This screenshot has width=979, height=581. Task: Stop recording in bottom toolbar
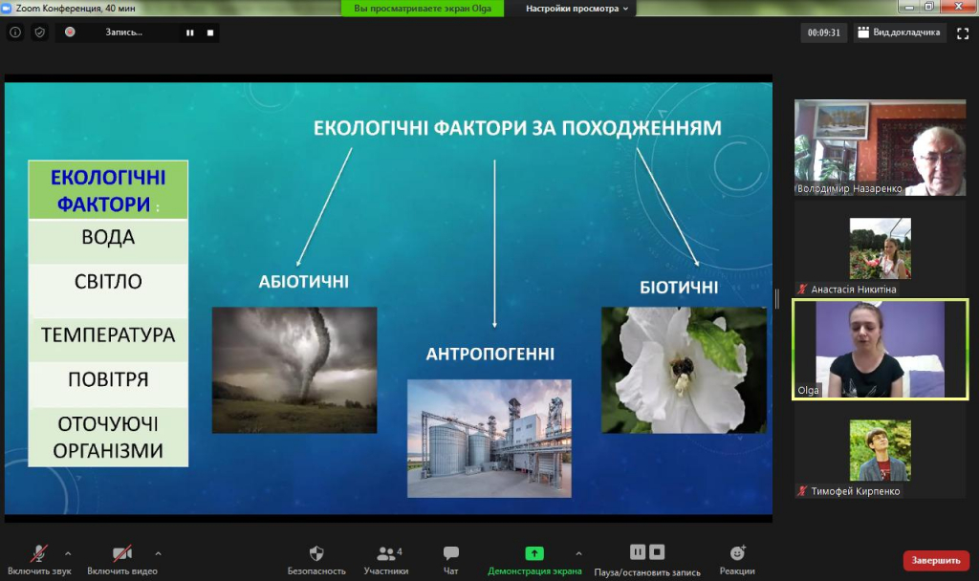pyautogui.click(x=657, y=552)
